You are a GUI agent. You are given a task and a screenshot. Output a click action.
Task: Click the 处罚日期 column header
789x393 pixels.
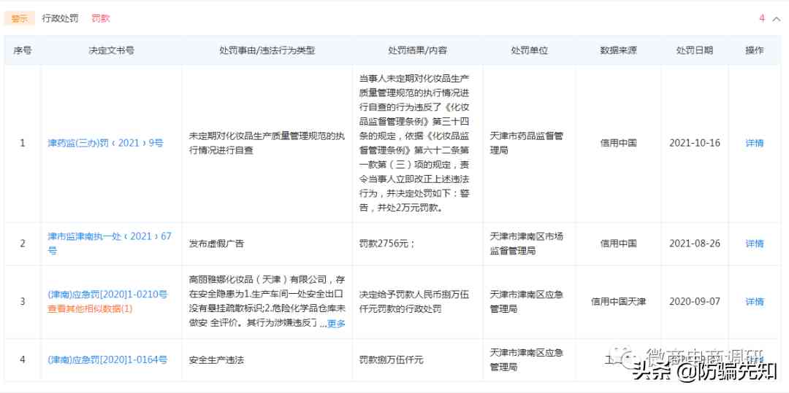[x=694, y=50]
